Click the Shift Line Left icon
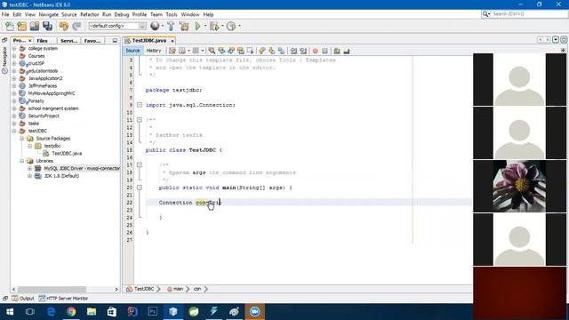The height and width of the screenshot is (320, 569). pos(293,52)
